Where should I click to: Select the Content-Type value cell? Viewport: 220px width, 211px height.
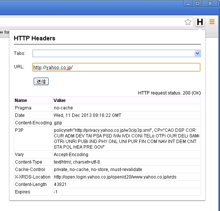[x=127, y=162]
